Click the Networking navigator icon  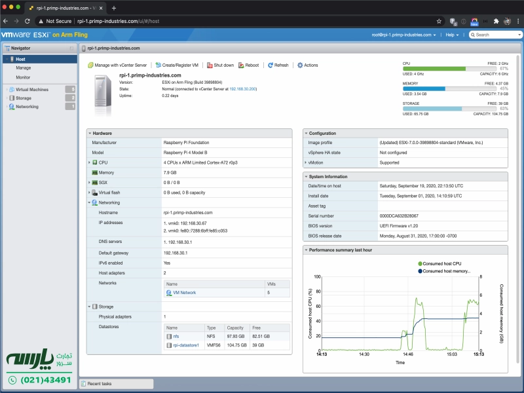coord(12,107)
